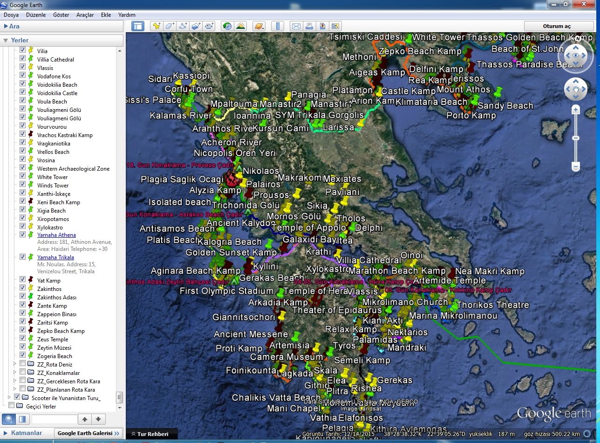Click the print toolbar icon
Screen dimensions: 600x443
pos(309,26)
